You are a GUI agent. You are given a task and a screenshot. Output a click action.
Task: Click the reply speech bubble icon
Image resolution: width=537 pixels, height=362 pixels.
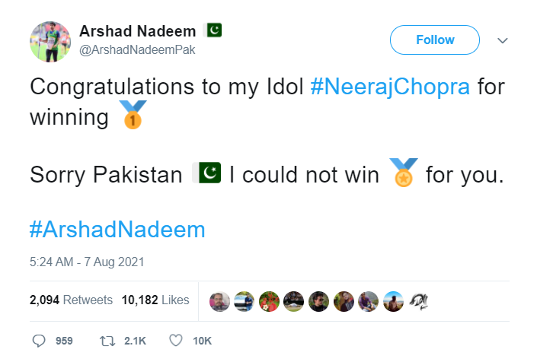tap(40, 341)
